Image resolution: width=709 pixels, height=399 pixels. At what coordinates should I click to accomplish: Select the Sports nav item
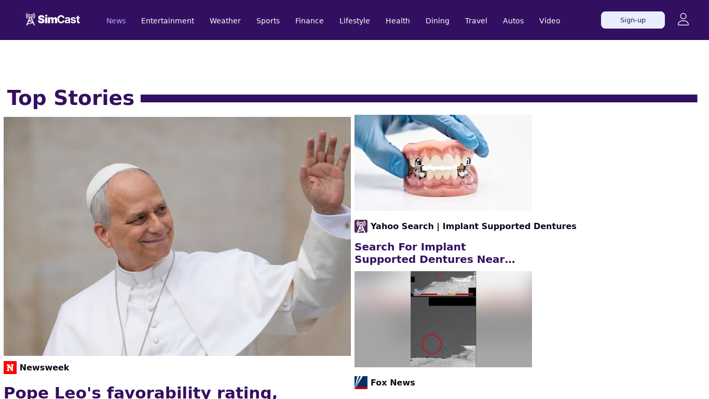point(268,21)
